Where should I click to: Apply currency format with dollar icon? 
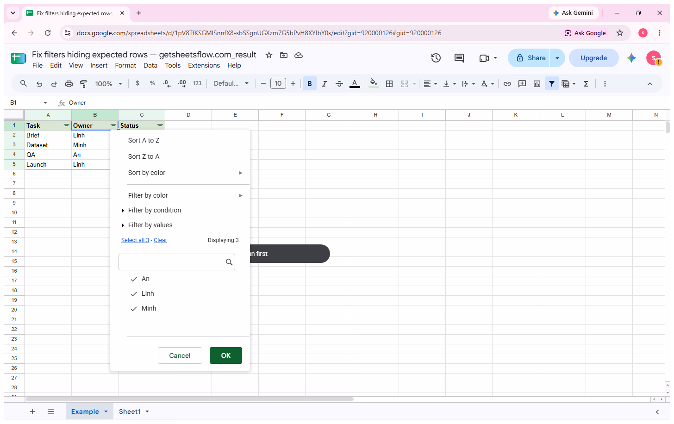(137, 83)
